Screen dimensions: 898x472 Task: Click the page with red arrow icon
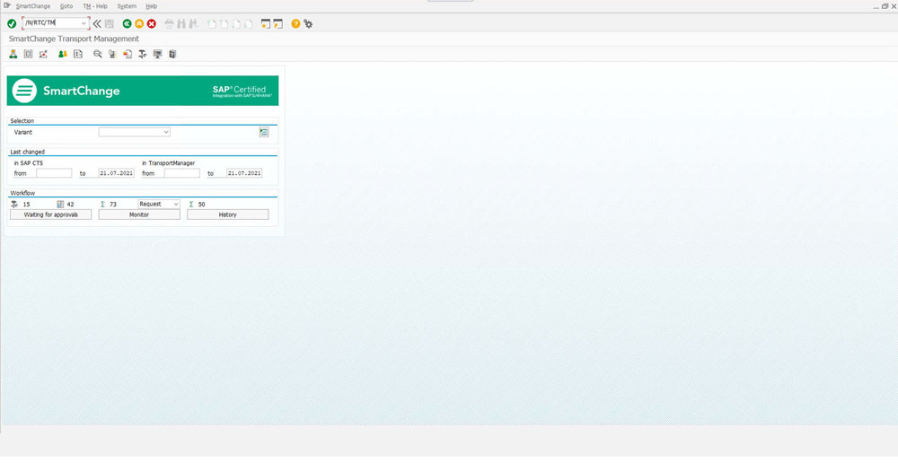128,54
